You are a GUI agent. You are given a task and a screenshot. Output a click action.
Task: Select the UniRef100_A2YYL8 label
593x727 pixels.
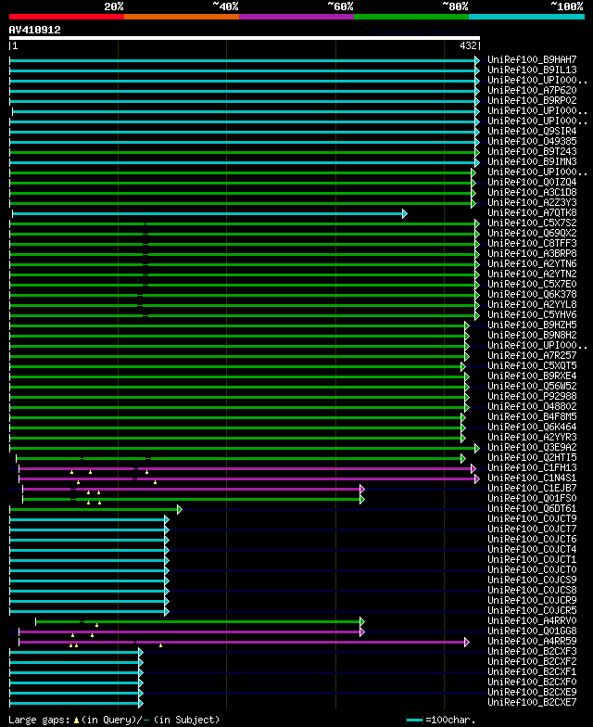click(532, 304)
